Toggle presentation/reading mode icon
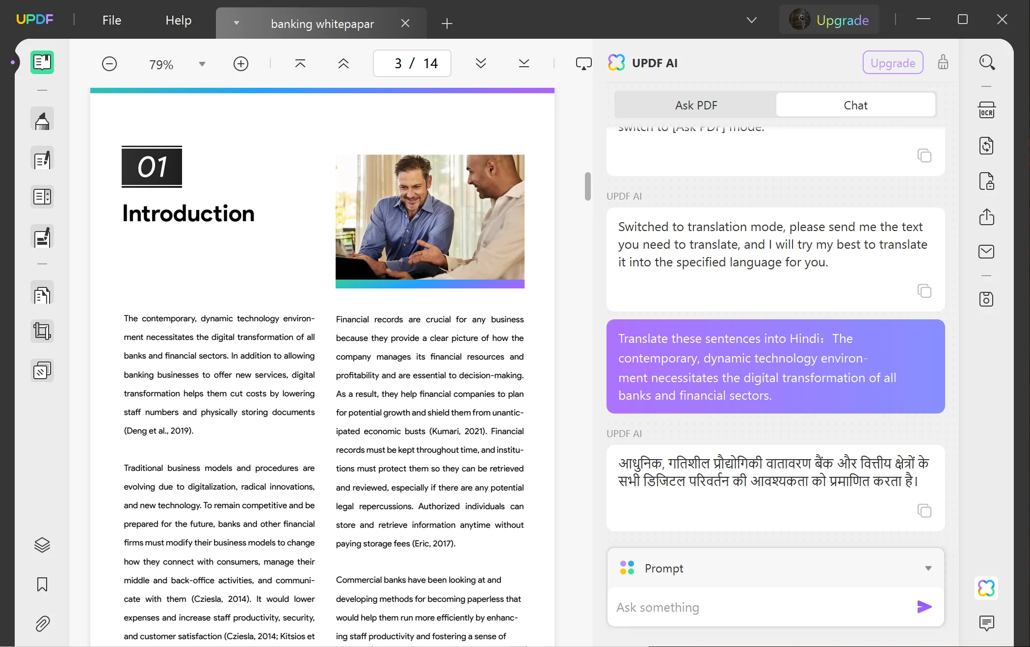 pos(583,63)
